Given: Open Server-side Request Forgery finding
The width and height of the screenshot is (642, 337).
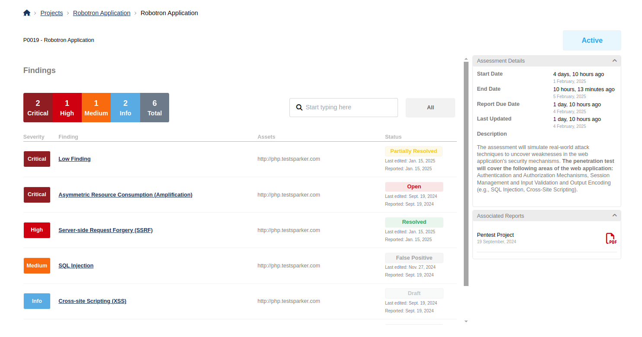Looking at the screenshot, I should click(x=106, y=230).
